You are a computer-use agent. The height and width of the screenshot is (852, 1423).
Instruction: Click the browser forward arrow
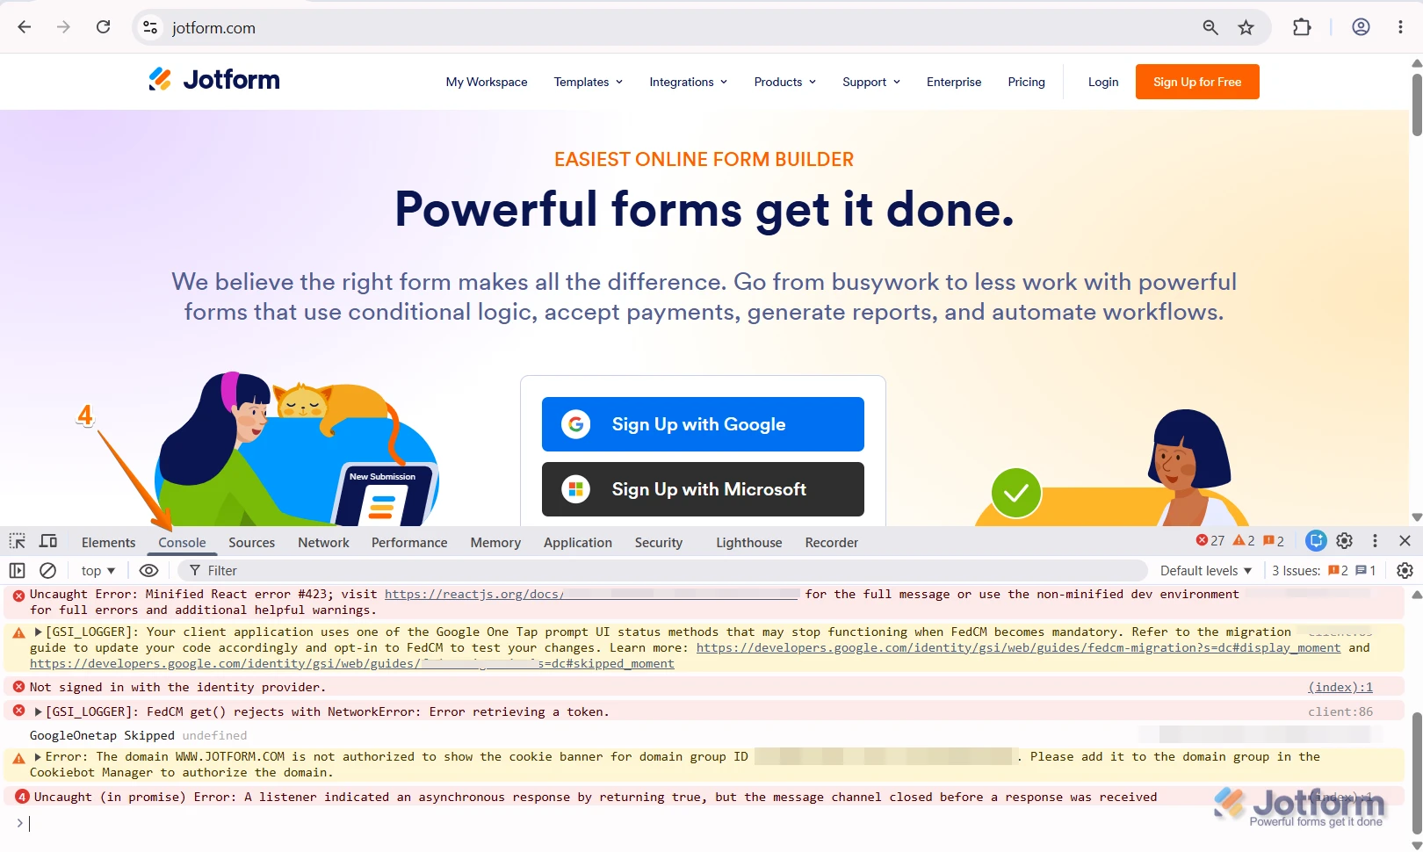point(63,27)
